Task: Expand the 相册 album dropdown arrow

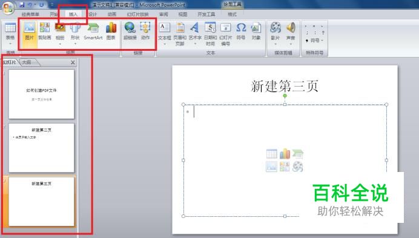Action: click(x=60, y=44)
